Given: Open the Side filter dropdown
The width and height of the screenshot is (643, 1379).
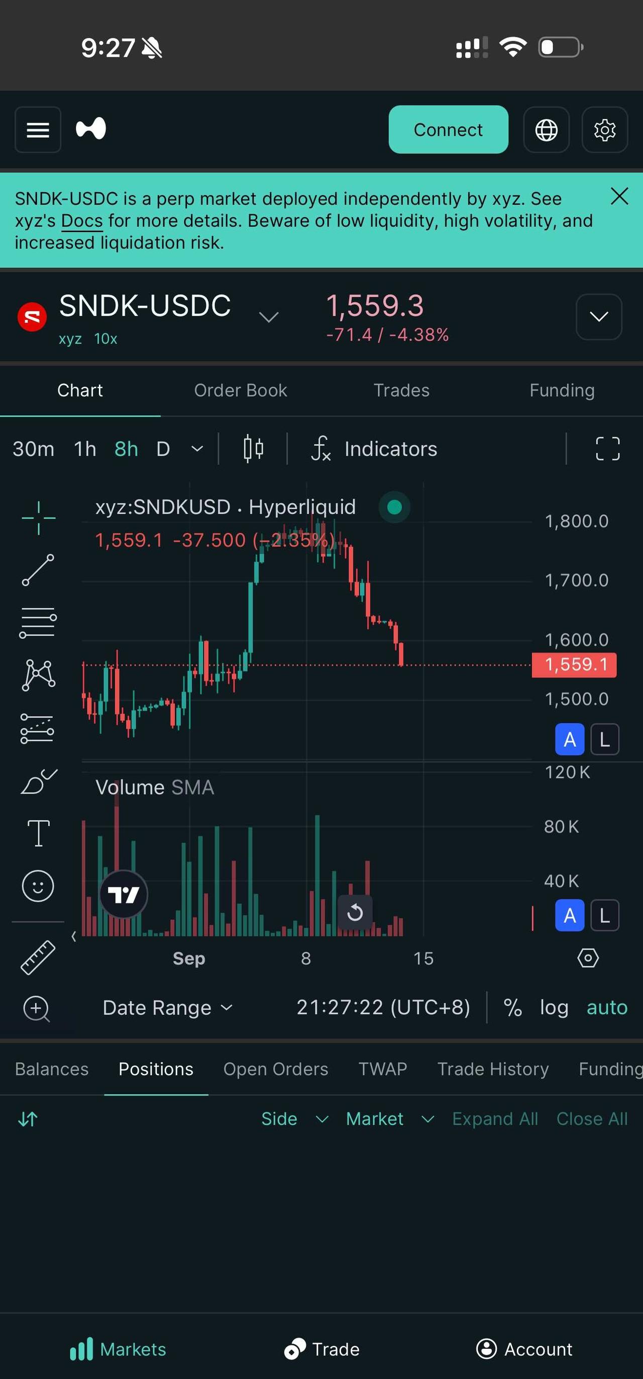Looking at the screenshot, I should (x=294, y=1119).
